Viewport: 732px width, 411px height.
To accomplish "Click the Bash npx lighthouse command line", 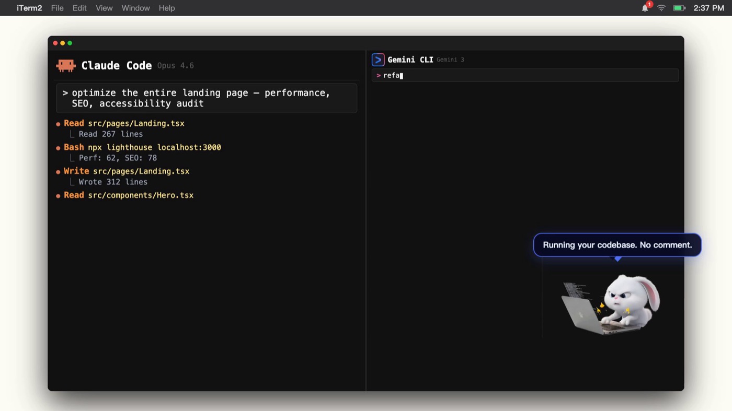I will (x=139, y=147).
